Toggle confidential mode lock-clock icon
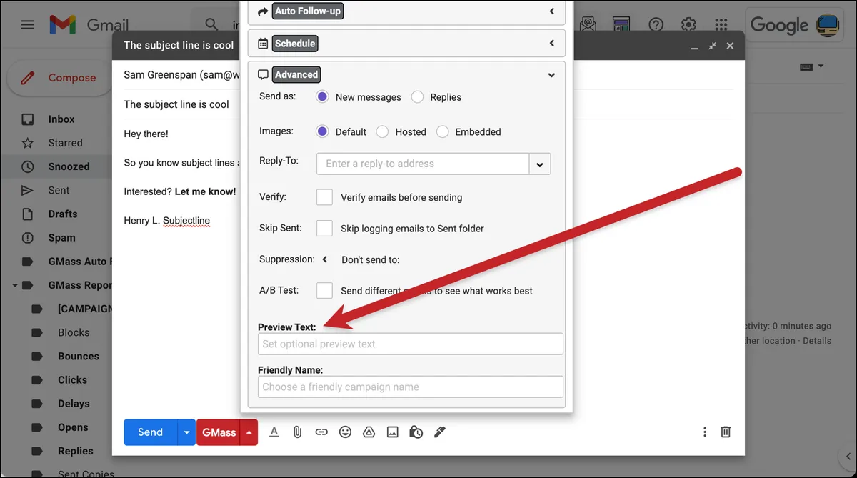The width and height of the screenshot is (857, 478). [416, 432]
